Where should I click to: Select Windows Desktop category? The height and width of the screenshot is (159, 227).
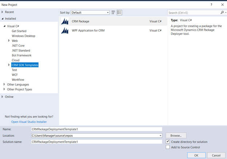click(x=23, y=36)
